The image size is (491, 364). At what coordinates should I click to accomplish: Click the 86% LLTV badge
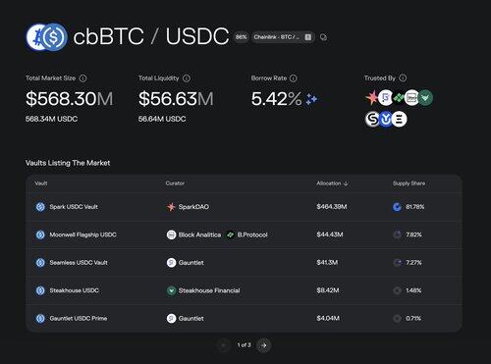click(242, 37)
